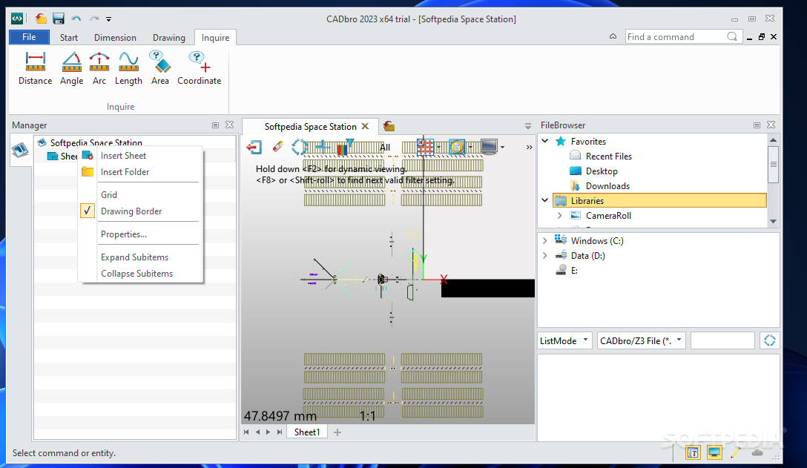The width and height of the screenshot is (807, 468).
Task: Add a new sheet with plus button
Action: (337, 432)
